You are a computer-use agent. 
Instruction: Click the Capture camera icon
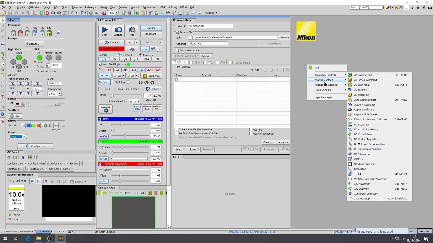point(118,31)
